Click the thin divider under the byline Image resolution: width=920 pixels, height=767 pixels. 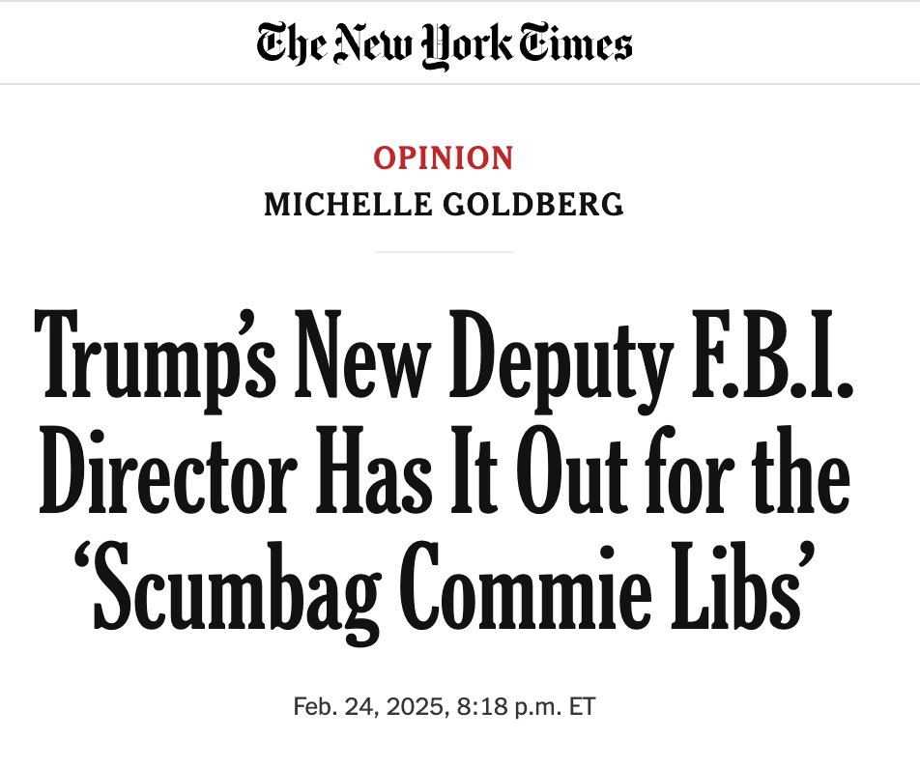pos(445,252)
